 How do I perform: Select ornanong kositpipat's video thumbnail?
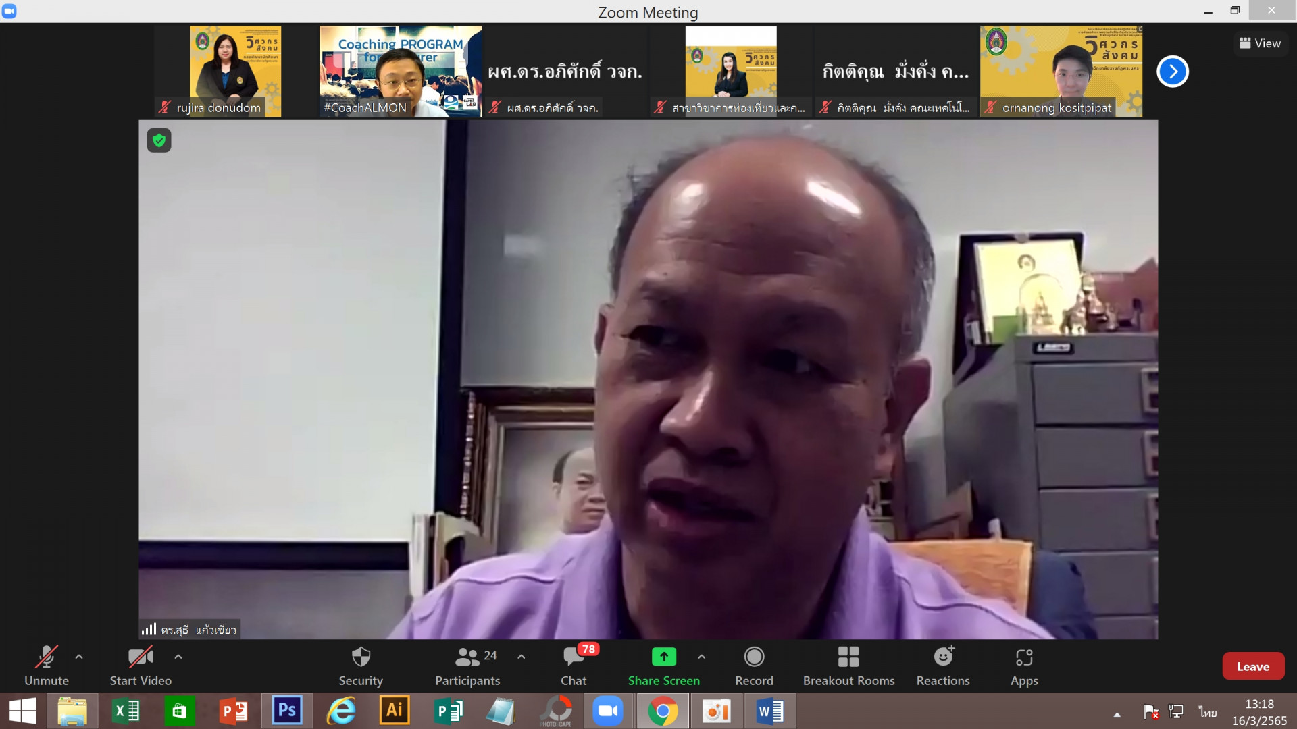[x=1061, y=72]
